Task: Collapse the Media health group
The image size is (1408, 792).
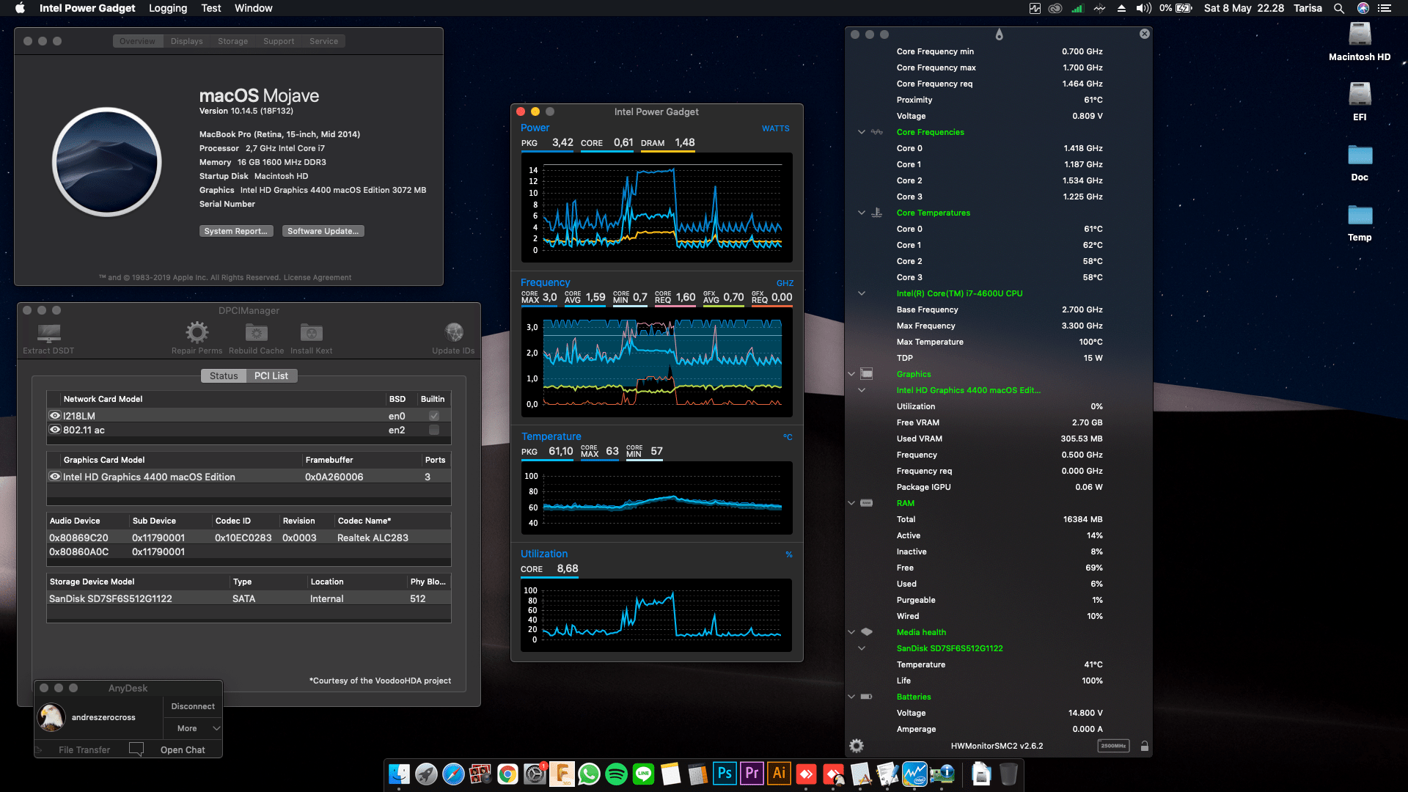Action: click(x=851, y=632)
